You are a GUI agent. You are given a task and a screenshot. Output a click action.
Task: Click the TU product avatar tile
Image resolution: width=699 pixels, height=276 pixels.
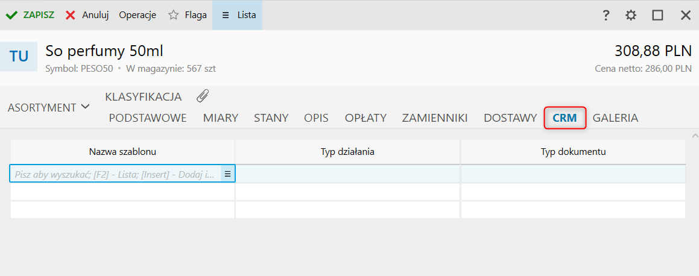coord(19,57)
